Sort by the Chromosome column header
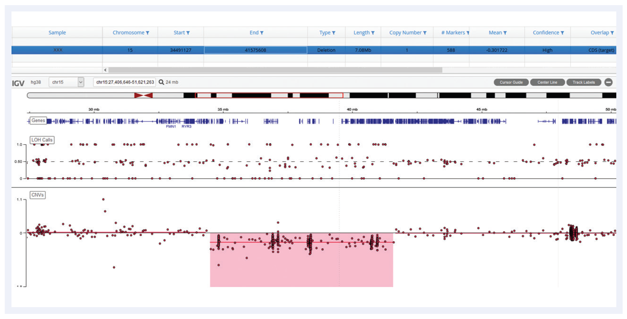Viewport: 627px width, 319px height. click(x=128, y=33)
